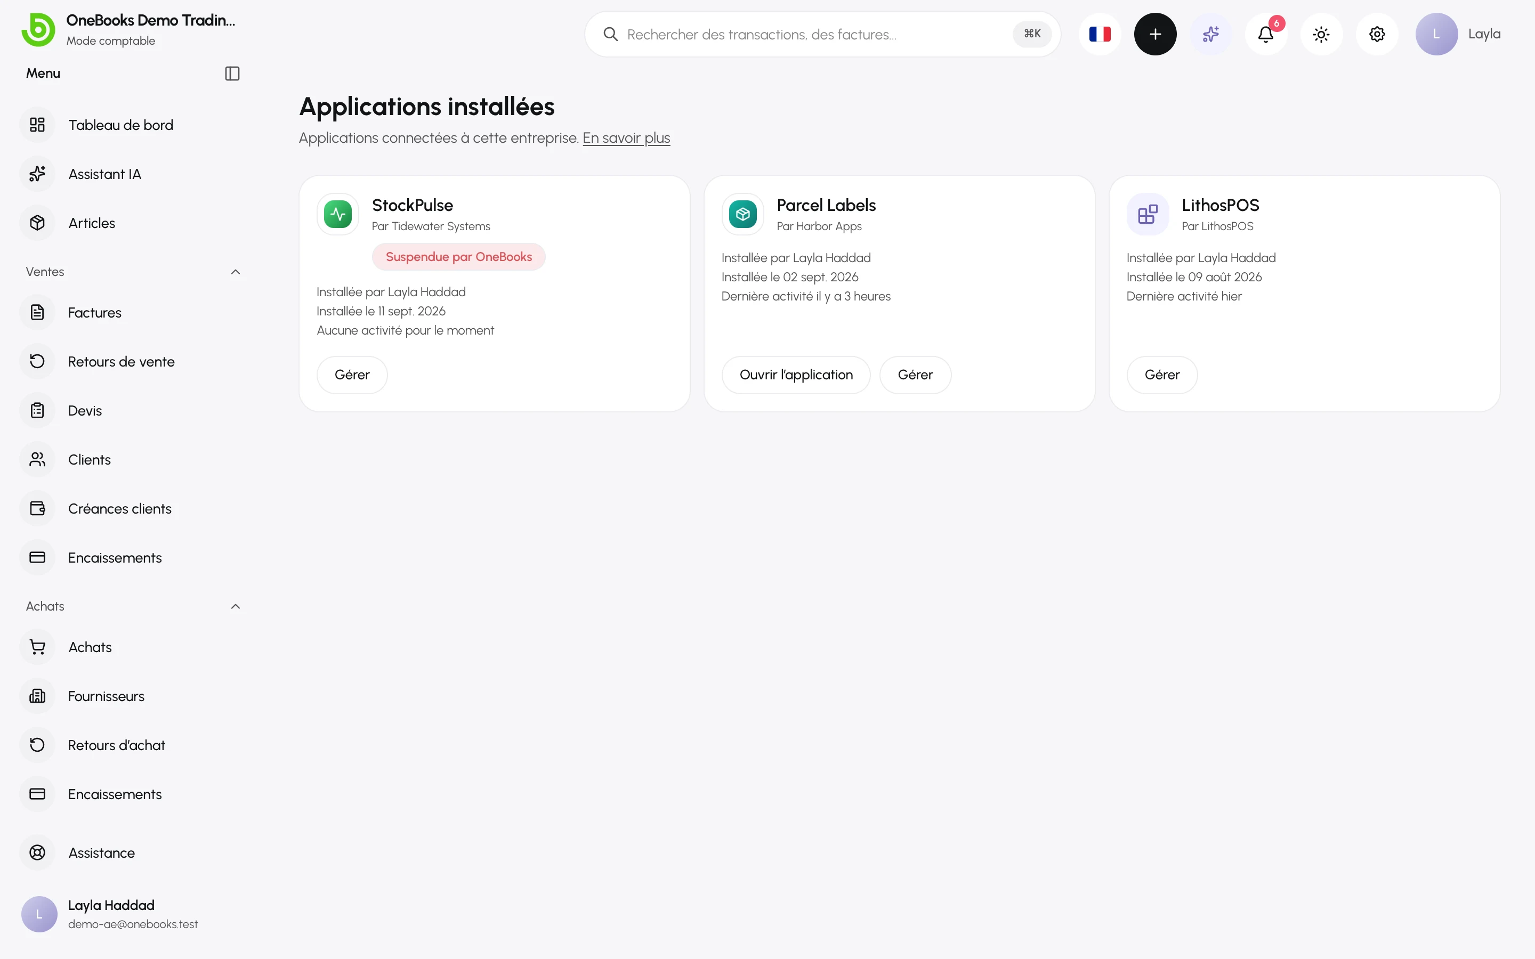Viewport: 1535px width, 959px height.
Task: Go to Articles in the sidebar
Action: (x=131, y=223)
